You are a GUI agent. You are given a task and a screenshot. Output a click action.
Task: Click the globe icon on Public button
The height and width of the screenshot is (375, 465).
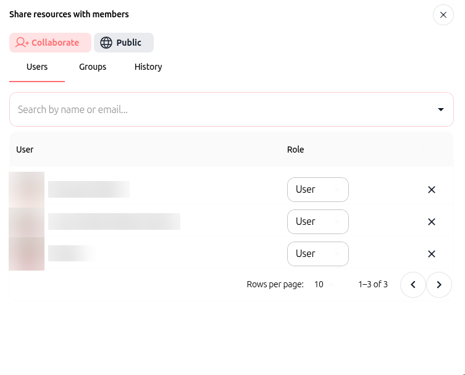[106, 43]
